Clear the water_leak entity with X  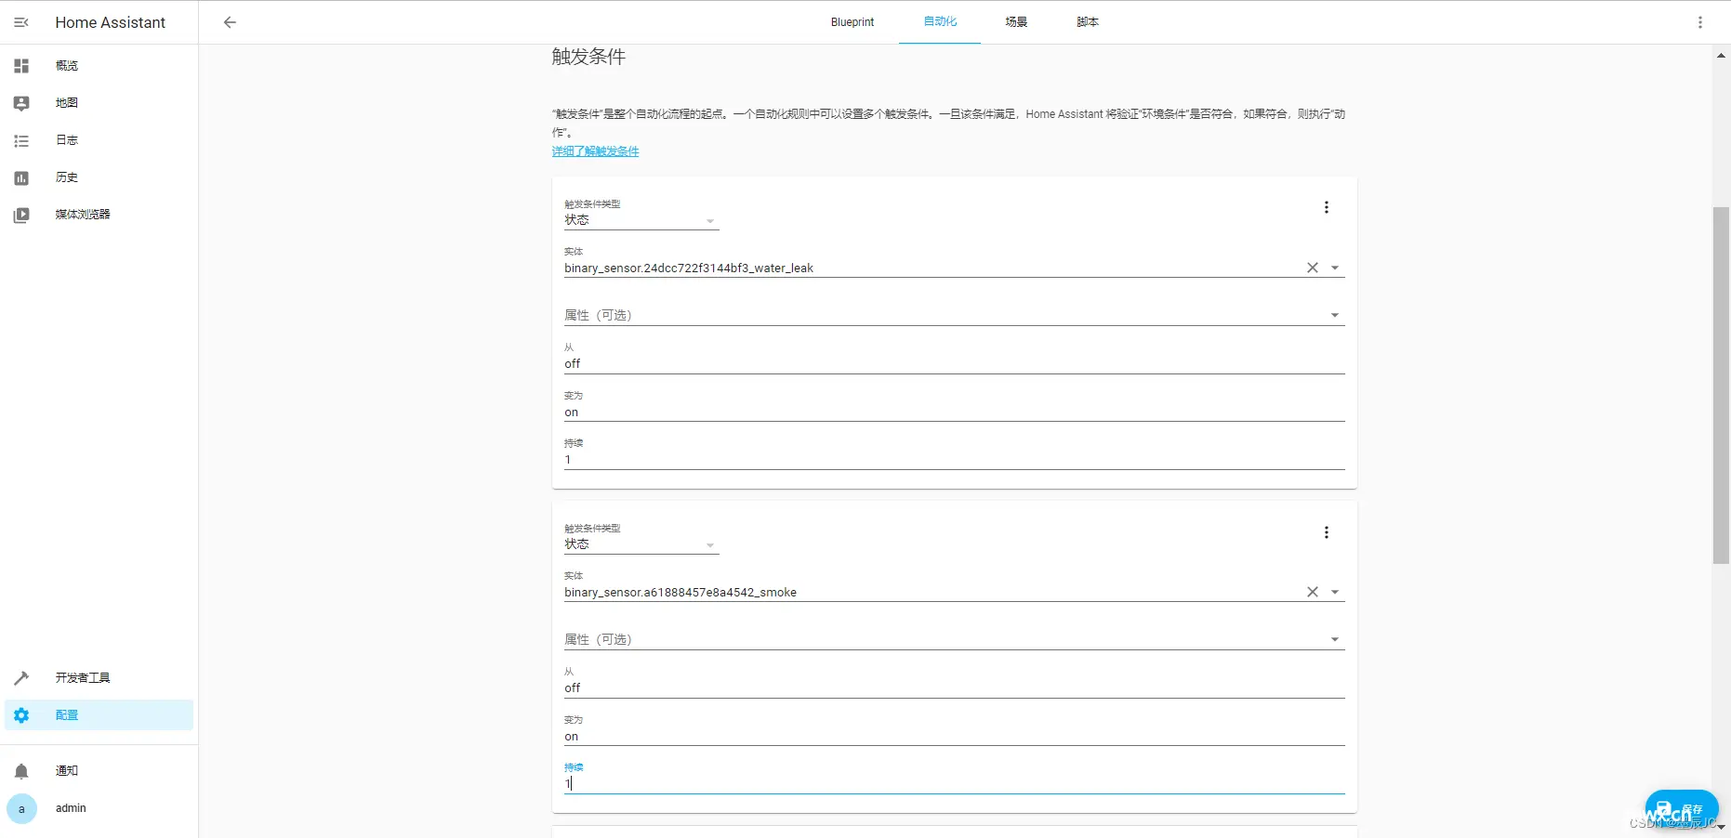[x=1313, y=268]
